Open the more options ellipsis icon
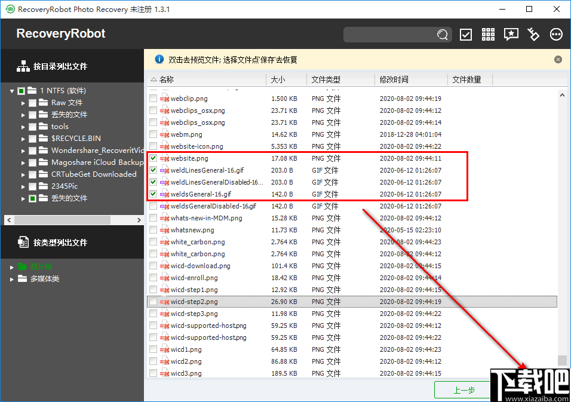Image resolution: width=571 pixels, height=402 pixels. click(556, 35)
